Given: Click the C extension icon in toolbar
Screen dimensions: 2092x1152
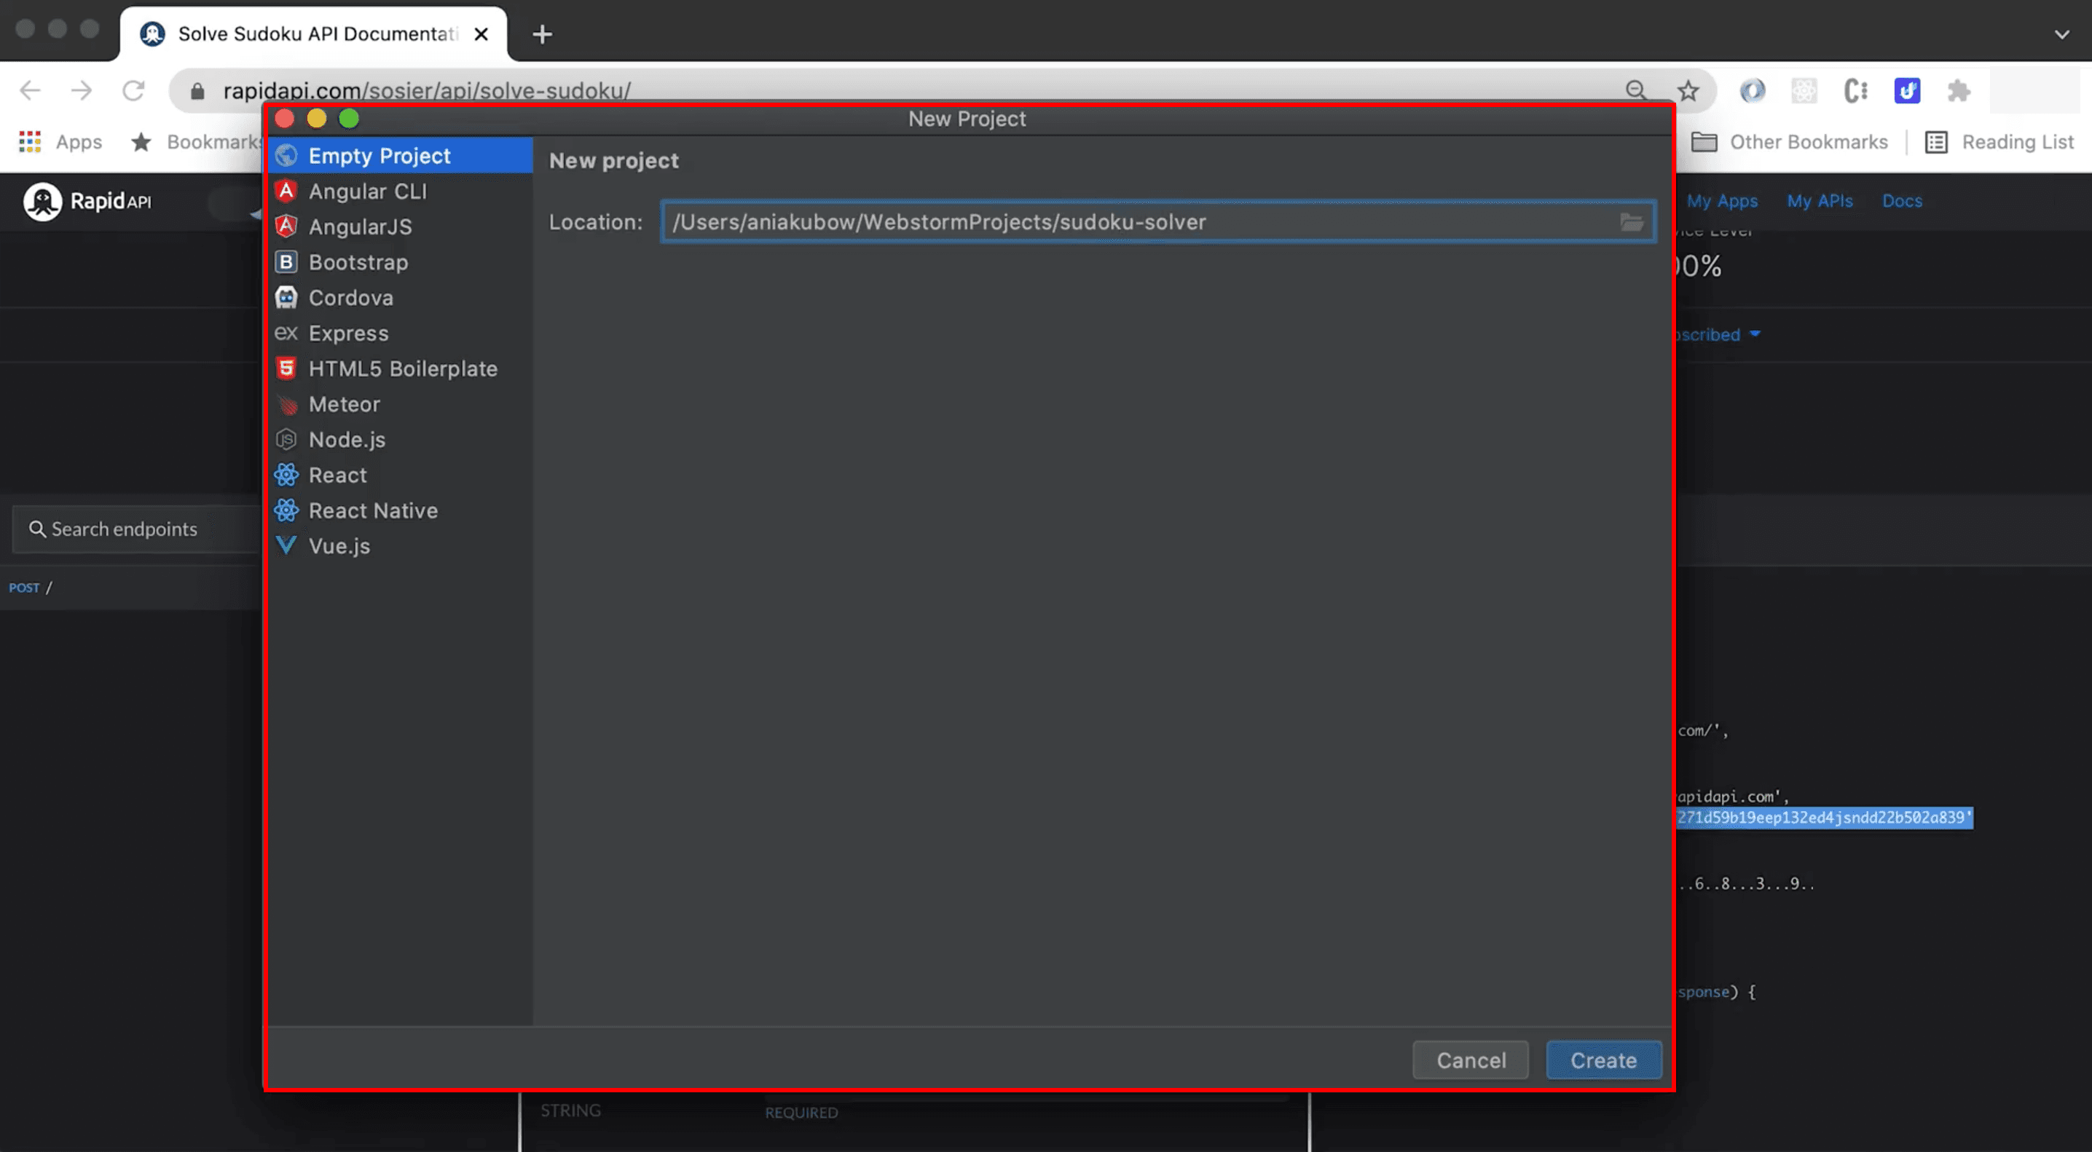Looking at the screenshot, I should (x=1855, y=90).
